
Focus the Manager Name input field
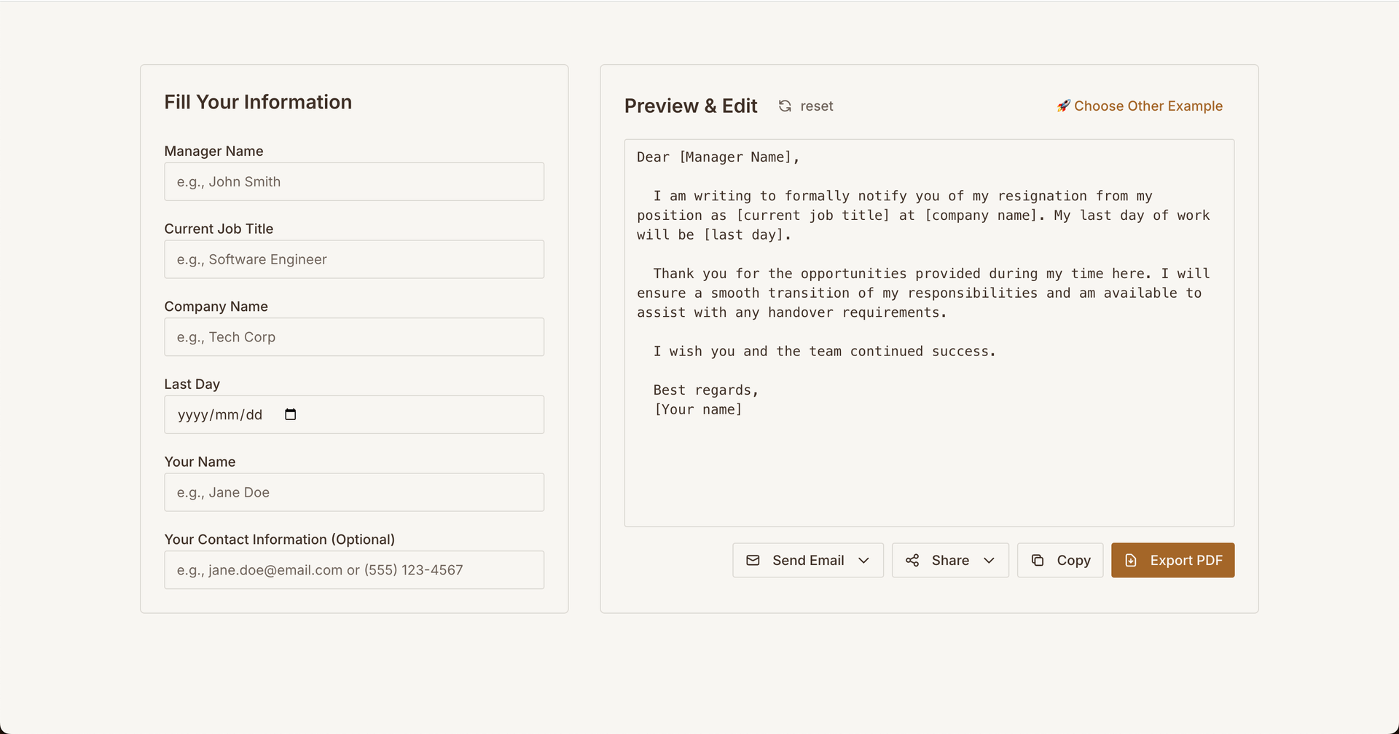click(x=354, y=182)
